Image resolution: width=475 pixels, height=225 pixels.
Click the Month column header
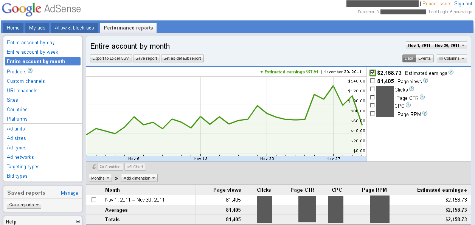tap(112, 190)
